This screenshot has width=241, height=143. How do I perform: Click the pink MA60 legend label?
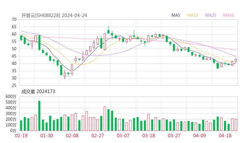coord(229,15)
